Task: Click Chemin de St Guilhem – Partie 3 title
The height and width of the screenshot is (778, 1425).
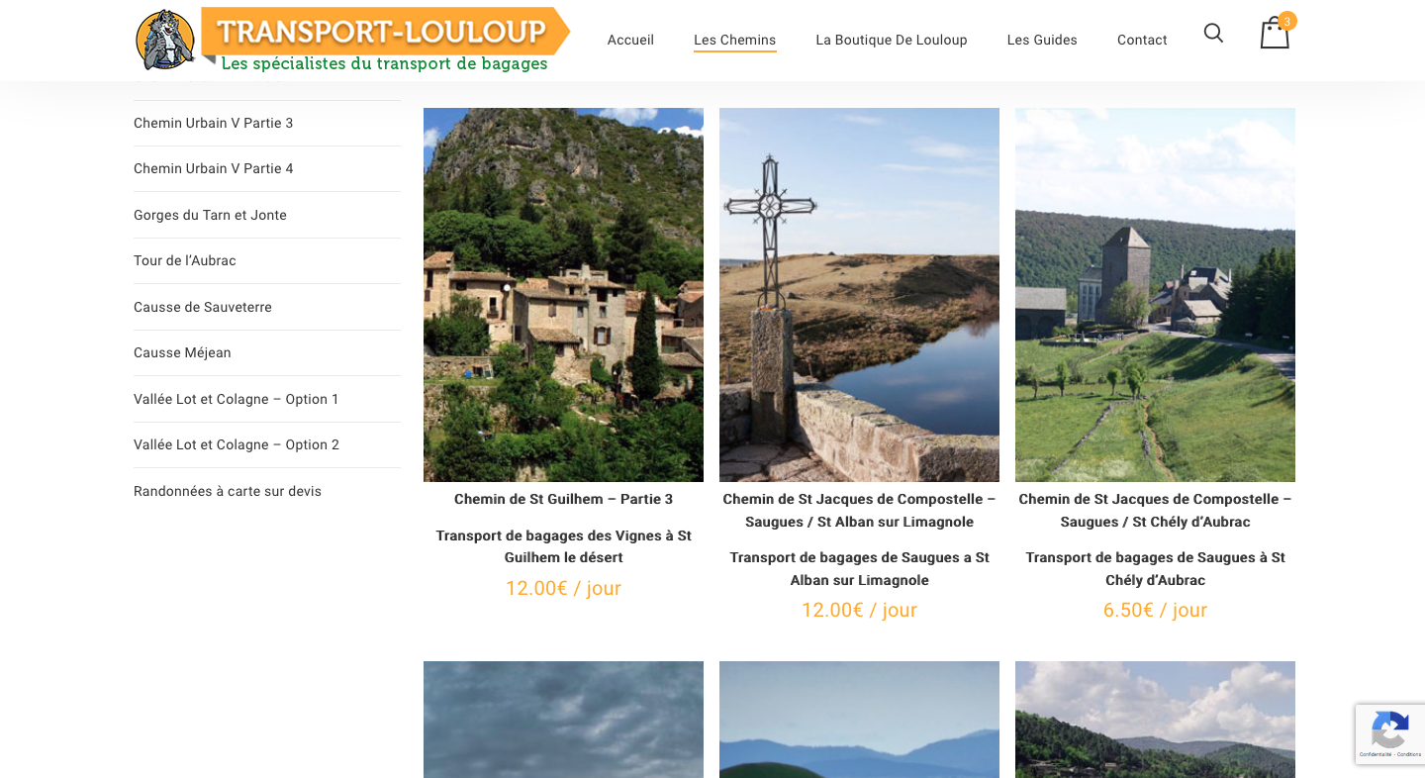Action: pos(563,499)
